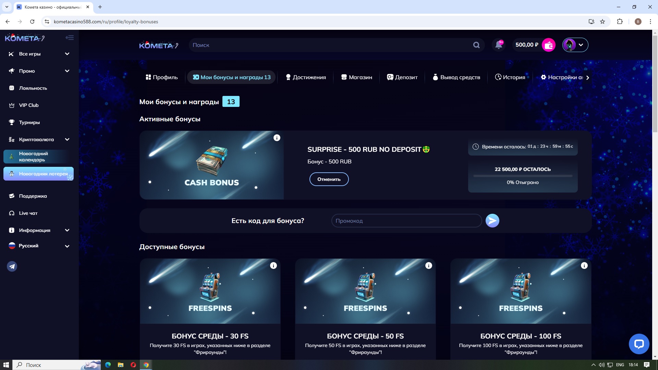
Task: Open the 'Вывод средств' tab
Action: [x=456, y=77]
